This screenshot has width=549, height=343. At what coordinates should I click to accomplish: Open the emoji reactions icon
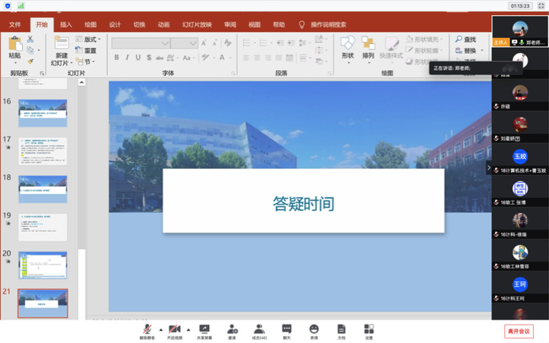tap(314, 330)
